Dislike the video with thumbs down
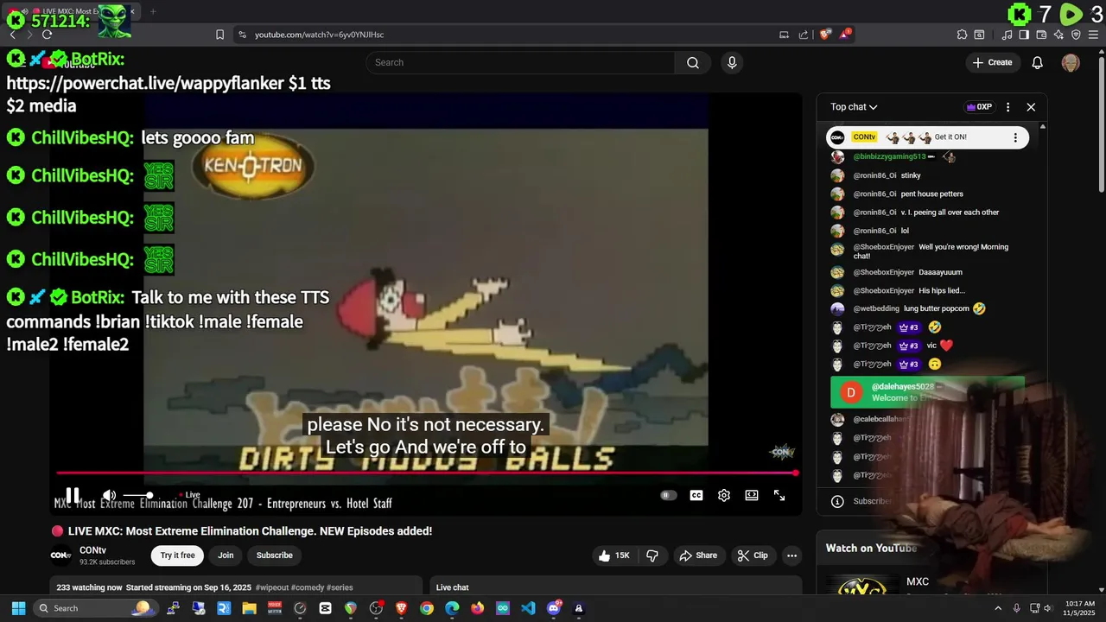 click(652, 555)
